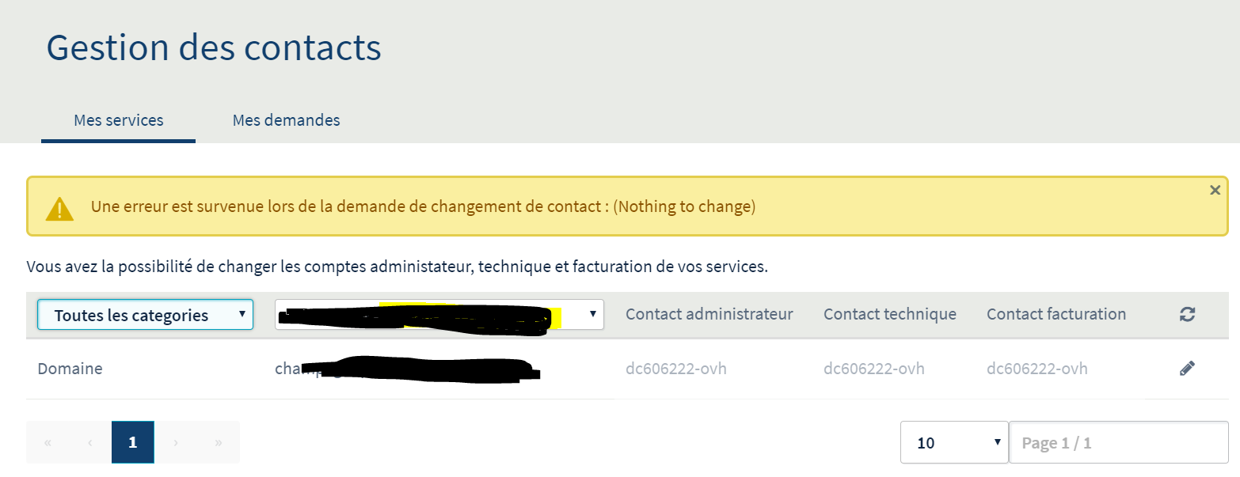Viewport: 1240px width, 477px height.
Task: Open the results-per-page dropdown showing 10
Action: (954, 443)
